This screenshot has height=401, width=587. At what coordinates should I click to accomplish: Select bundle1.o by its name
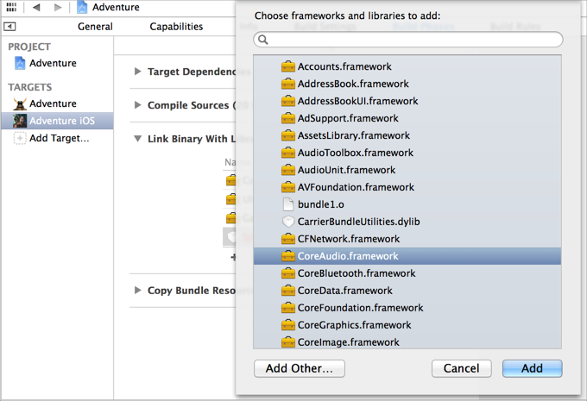[x=321, y=204]
